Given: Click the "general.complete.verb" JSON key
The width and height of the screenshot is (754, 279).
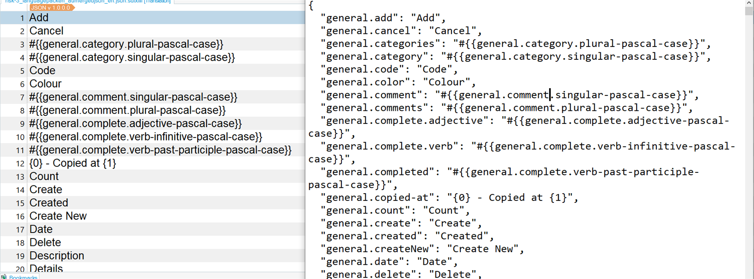Looking at the screenshot, I should (x=390, y=146).
